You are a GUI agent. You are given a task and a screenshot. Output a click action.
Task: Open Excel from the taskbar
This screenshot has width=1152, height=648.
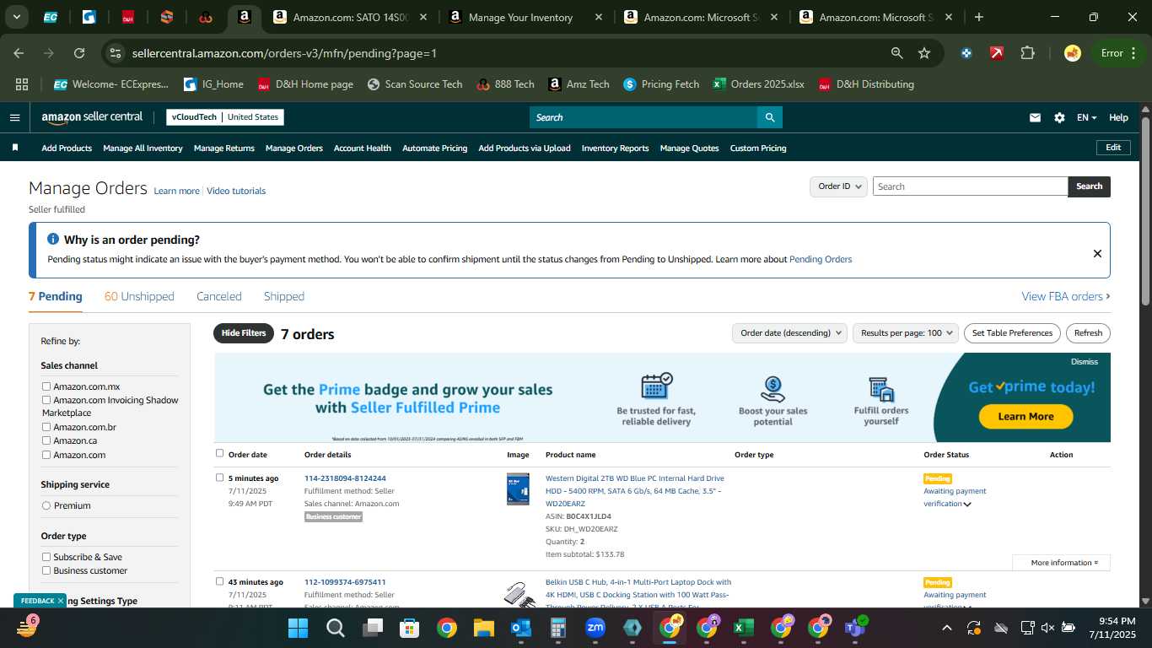click(743, 628)
